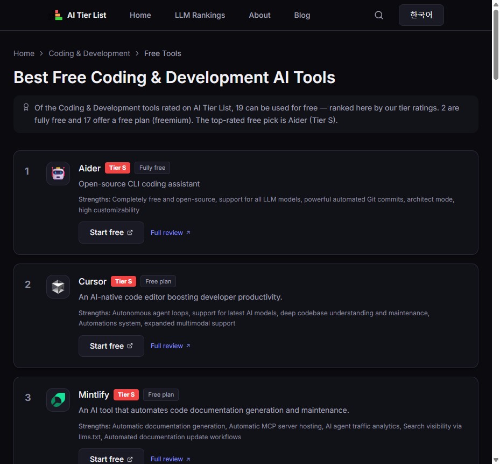Click Aider's Tier S badge
The image size is (500, 464).
click(118, 168)
